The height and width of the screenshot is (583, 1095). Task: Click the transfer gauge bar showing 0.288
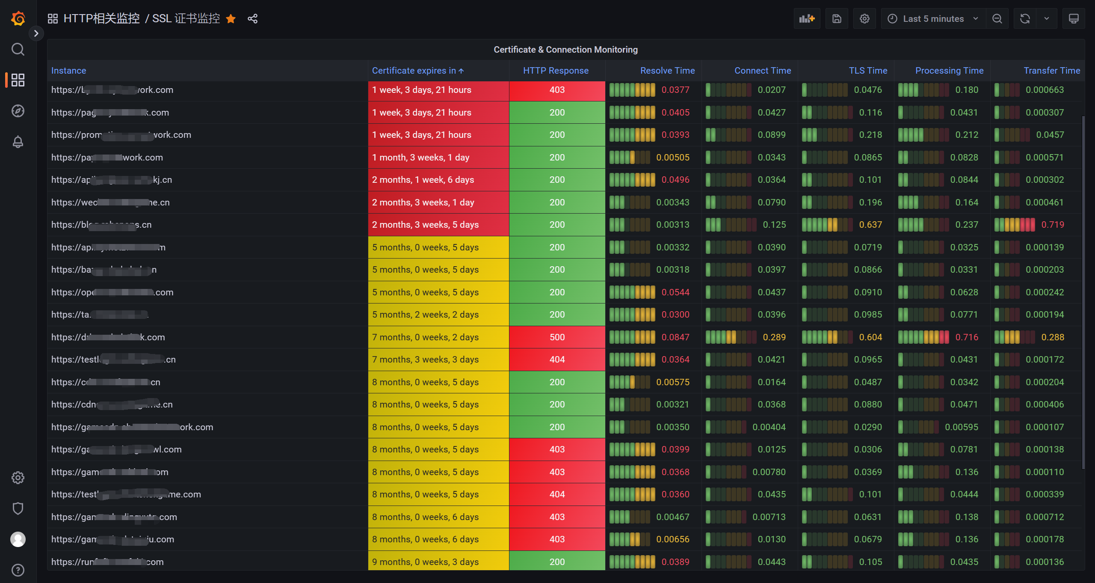click(x=1015, y=337)
